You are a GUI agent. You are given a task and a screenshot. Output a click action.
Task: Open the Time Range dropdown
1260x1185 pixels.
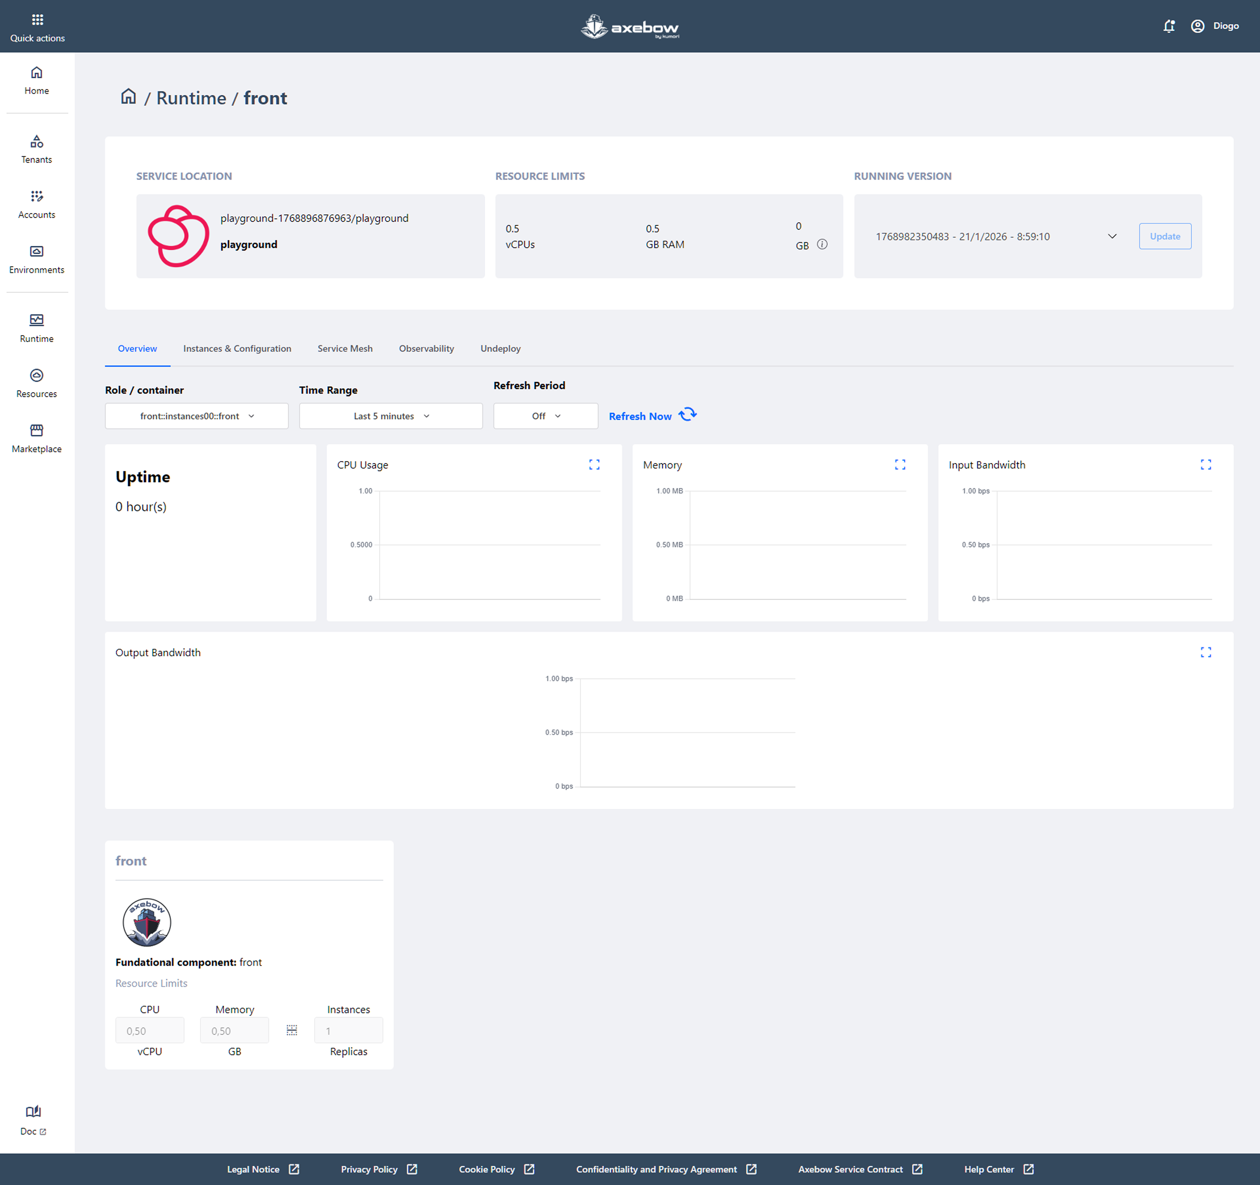[x=390, y=416]
